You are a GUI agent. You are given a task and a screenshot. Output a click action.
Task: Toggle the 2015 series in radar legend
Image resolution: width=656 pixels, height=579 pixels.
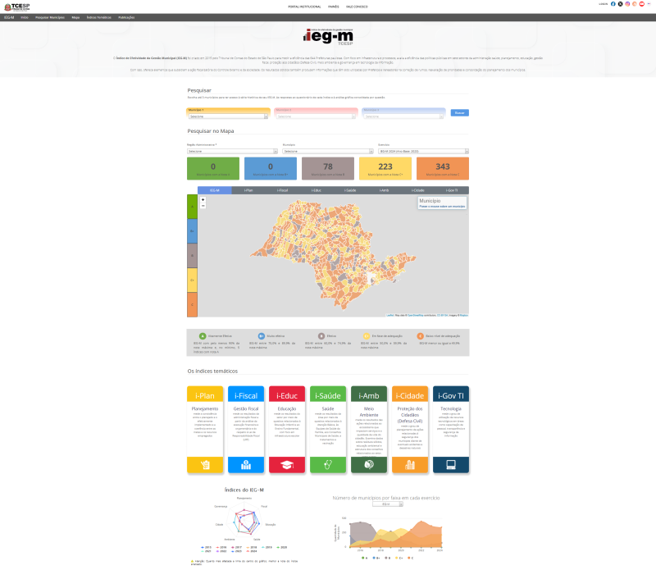click(x=206, y=546)
